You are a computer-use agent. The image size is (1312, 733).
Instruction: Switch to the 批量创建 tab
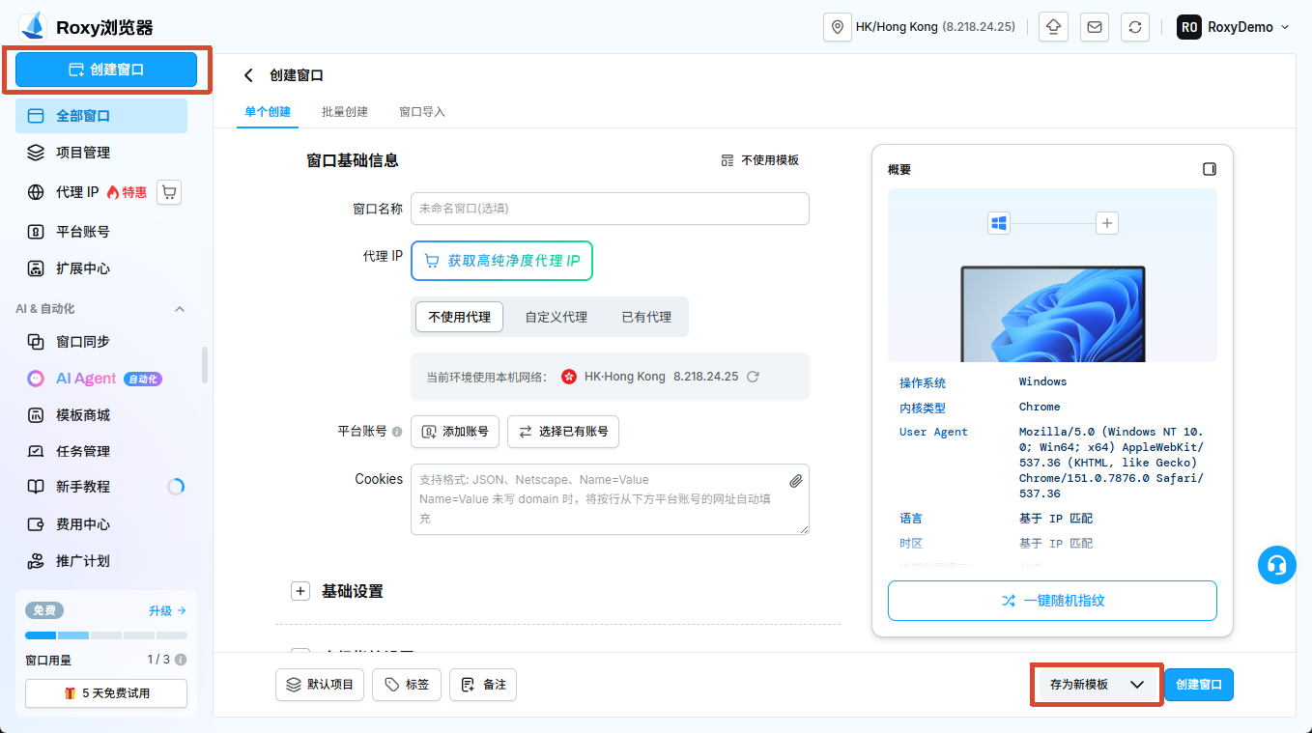coord(345,112)
